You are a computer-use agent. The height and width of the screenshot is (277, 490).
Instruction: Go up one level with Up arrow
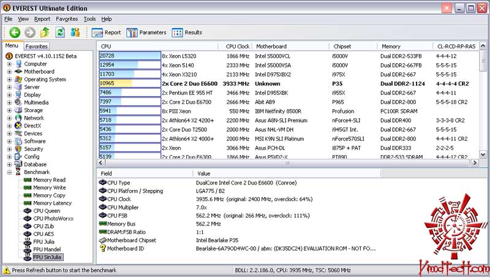45,32
